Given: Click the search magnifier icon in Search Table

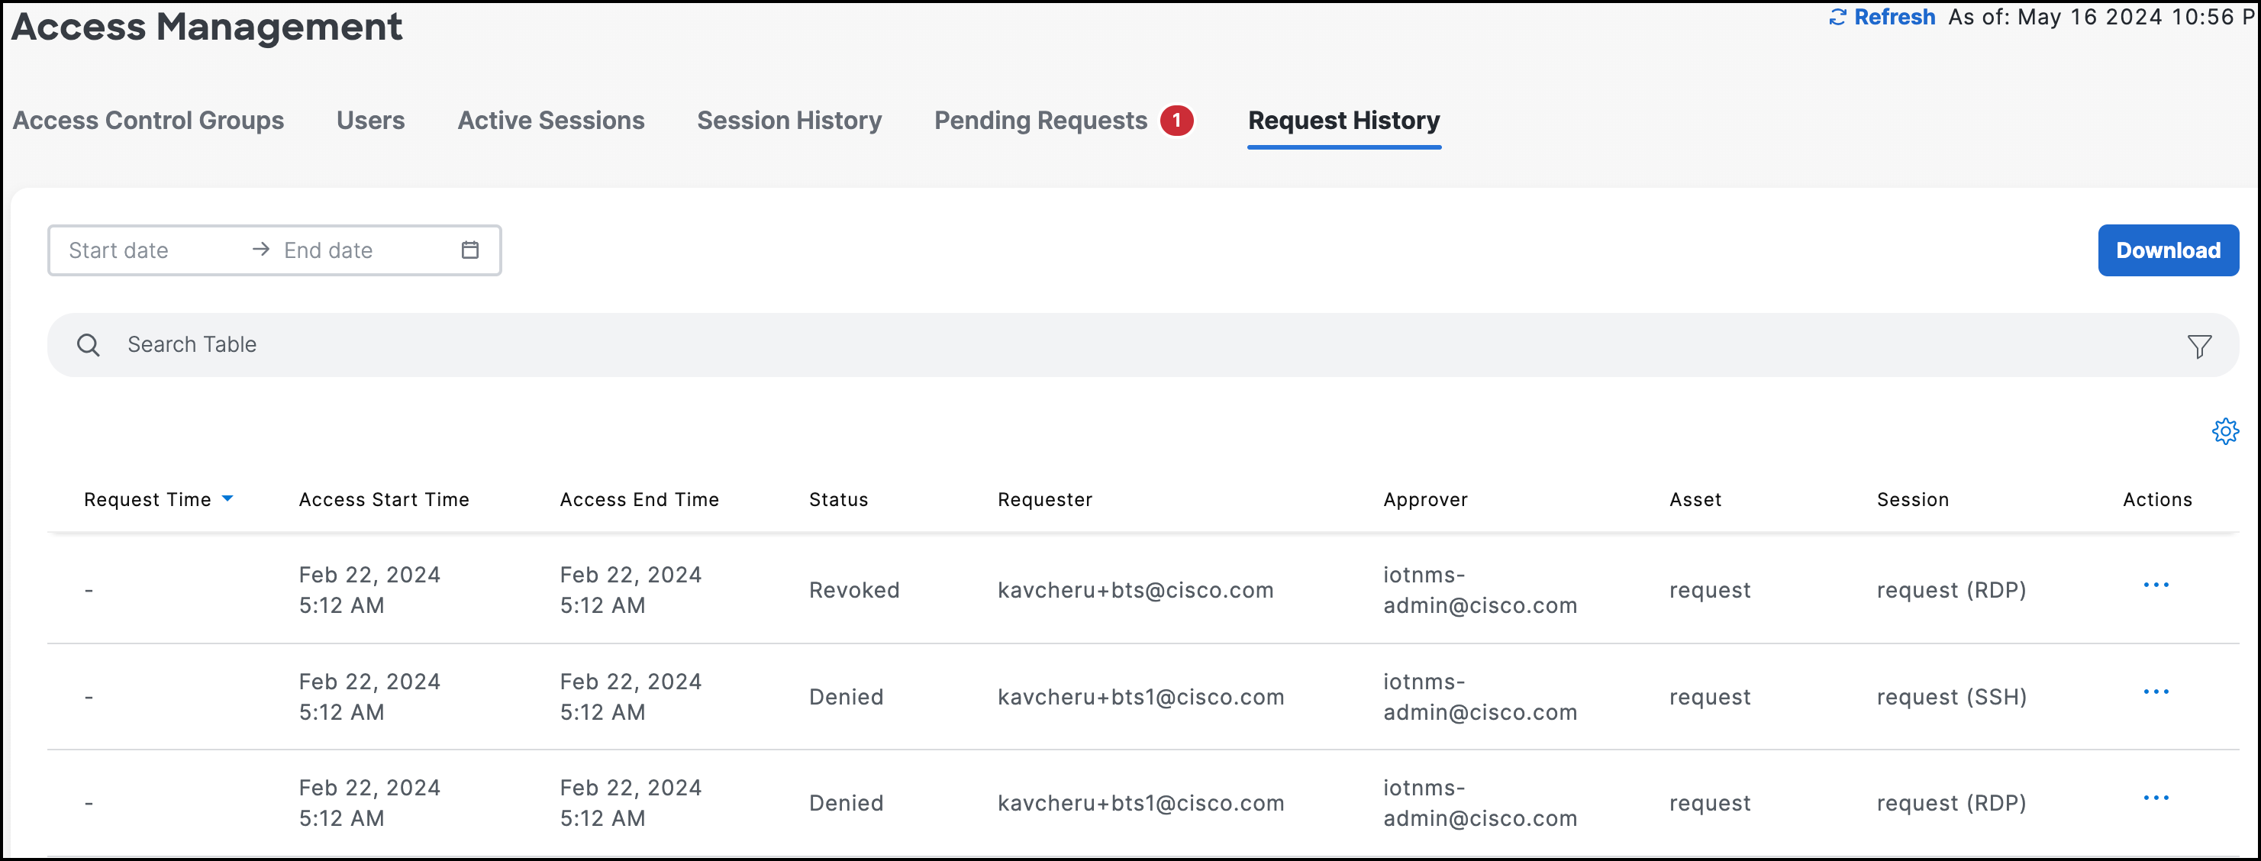Looking at the screenshot, I should point(88,344).
